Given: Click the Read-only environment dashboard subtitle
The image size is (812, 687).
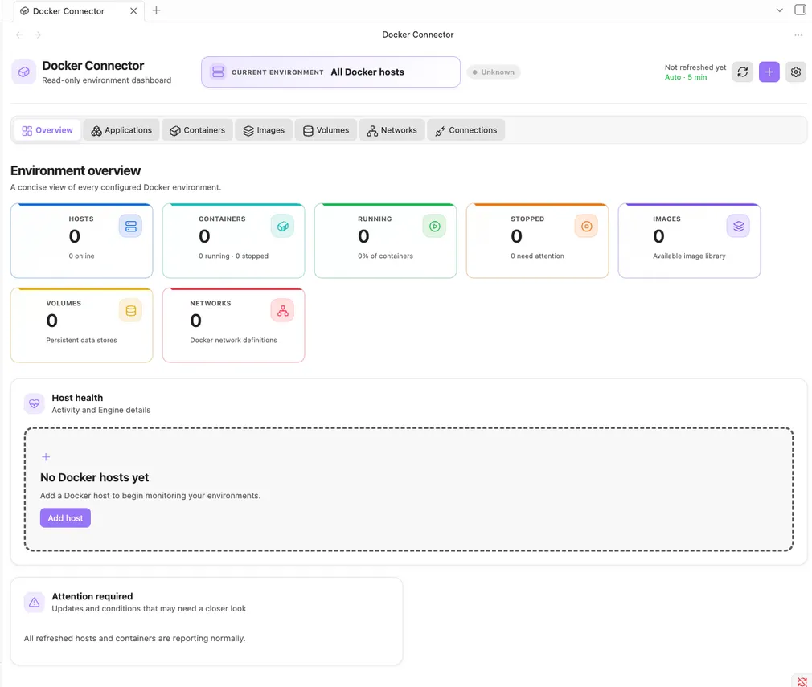Looking at the screenshot, I should 107,80.
